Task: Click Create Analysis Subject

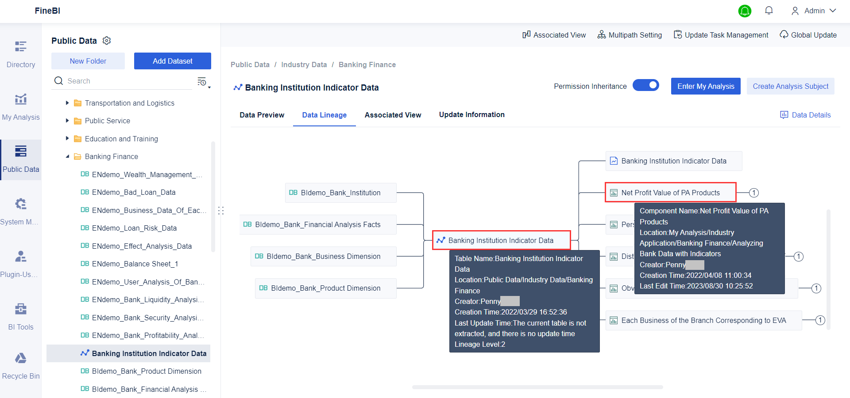Action: pos(790,86)
